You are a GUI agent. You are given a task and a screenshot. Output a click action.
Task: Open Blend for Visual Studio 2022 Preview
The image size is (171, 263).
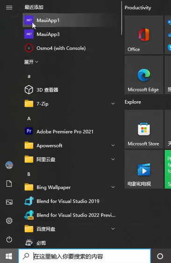(x=70, y=215)
